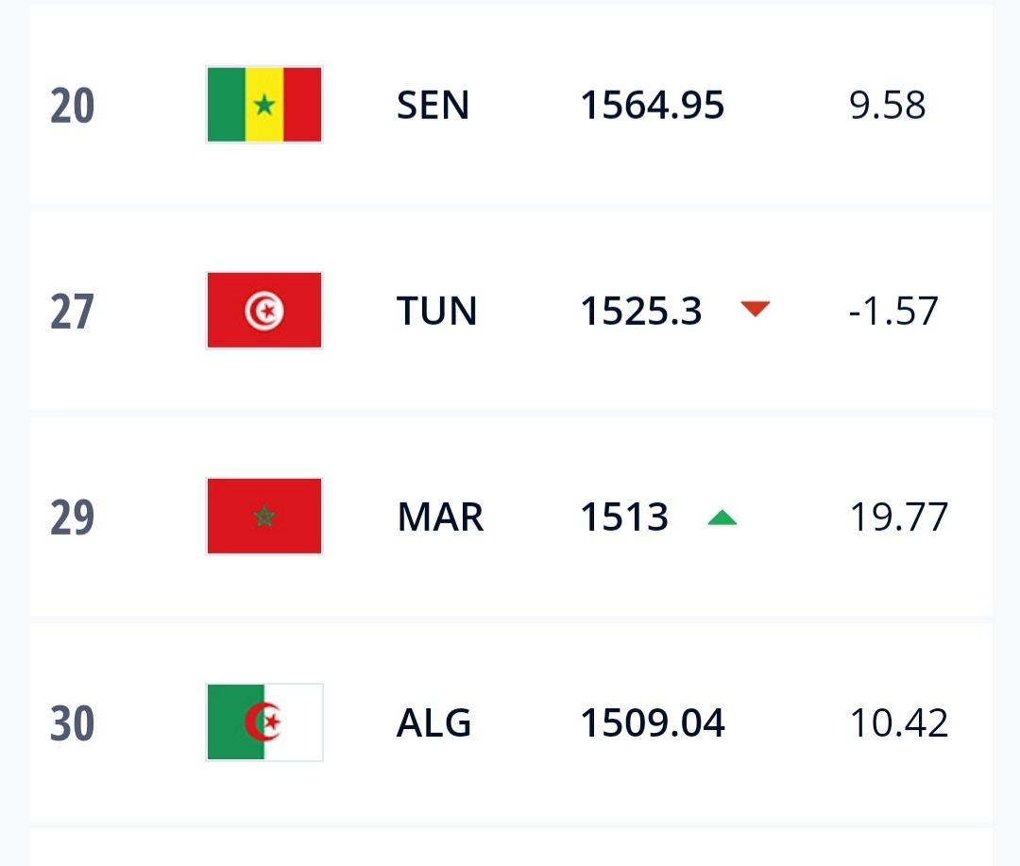Select the ALG country code
This screenshot has height=866, width=1020.
point(433,722)
